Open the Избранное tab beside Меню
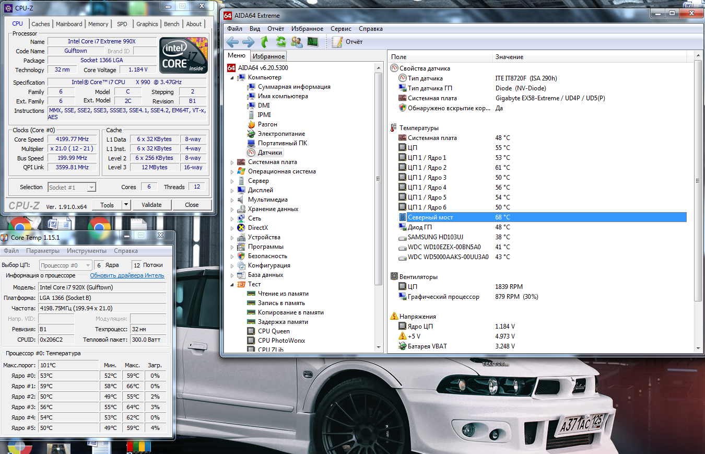This screenshot has height=454, width=705. pos(268,56)
